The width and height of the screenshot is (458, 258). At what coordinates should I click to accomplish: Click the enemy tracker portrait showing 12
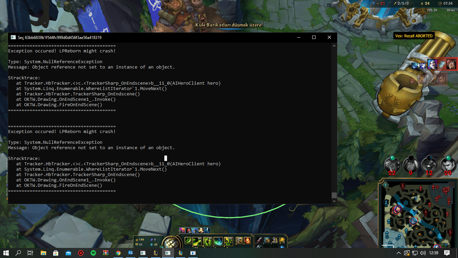click(429, 165)
